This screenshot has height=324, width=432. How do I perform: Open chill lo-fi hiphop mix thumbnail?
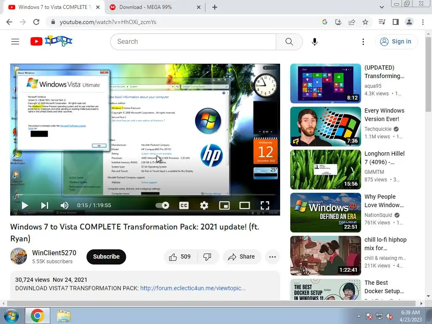pos(325,255)
